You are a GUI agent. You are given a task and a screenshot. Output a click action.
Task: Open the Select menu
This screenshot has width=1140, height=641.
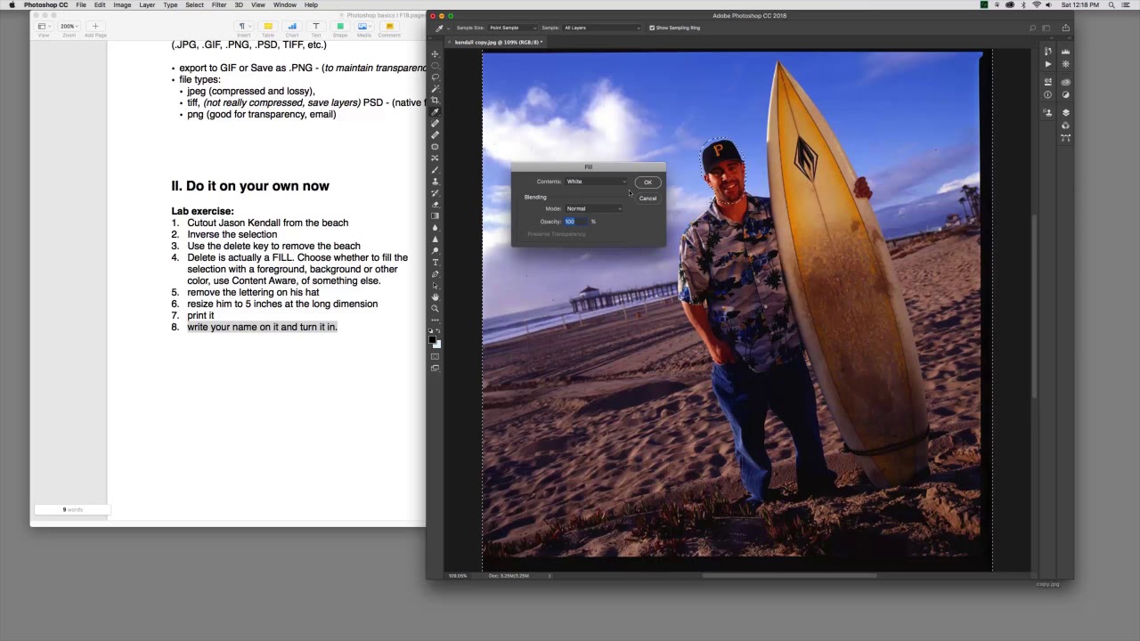click(x=194, y=5)
